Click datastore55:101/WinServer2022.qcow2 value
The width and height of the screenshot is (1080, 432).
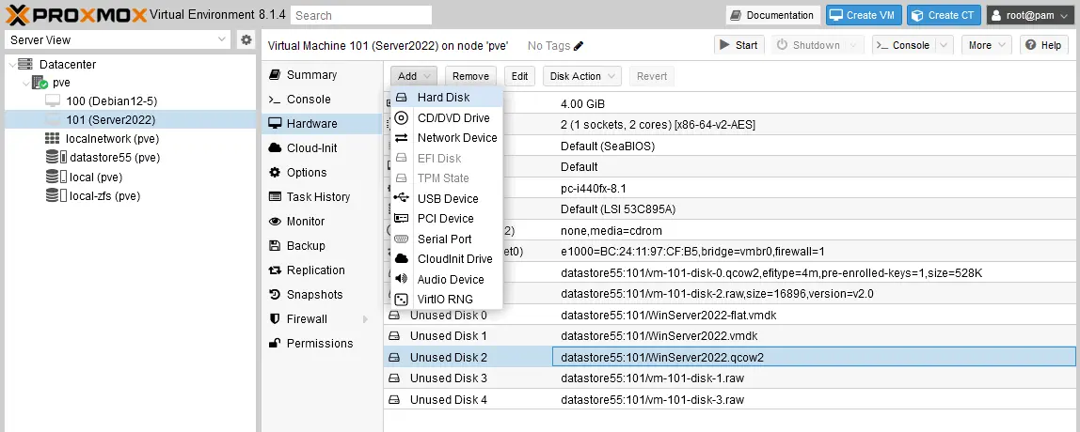(662, 358)
